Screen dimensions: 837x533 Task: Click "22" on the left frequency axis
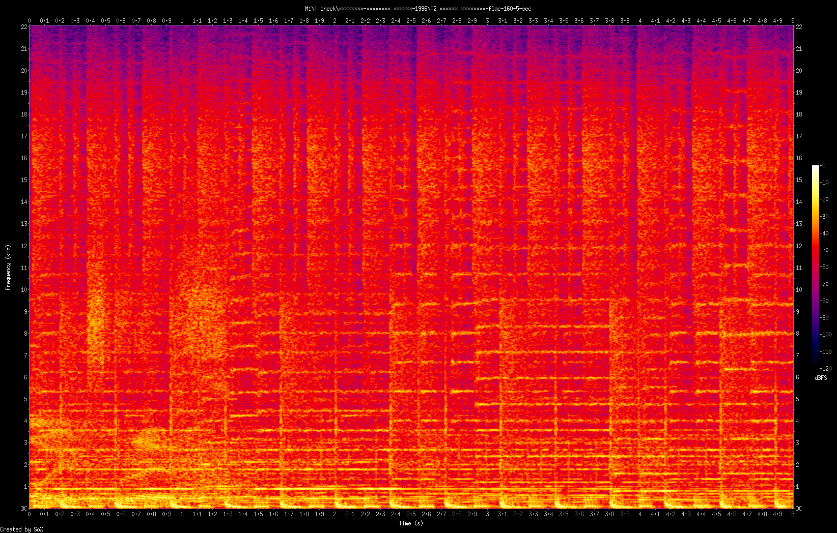[x=24, y=27]
